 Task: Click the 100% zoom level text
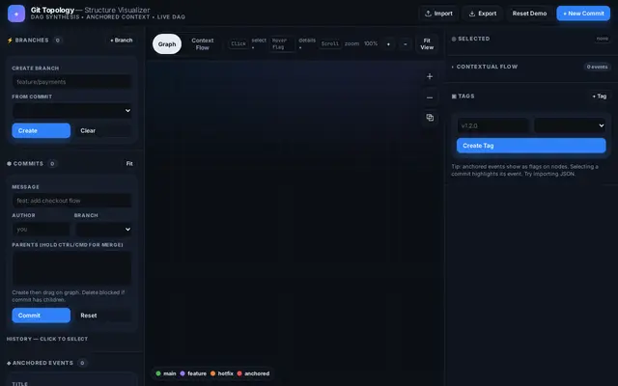[x=371, y=43]
